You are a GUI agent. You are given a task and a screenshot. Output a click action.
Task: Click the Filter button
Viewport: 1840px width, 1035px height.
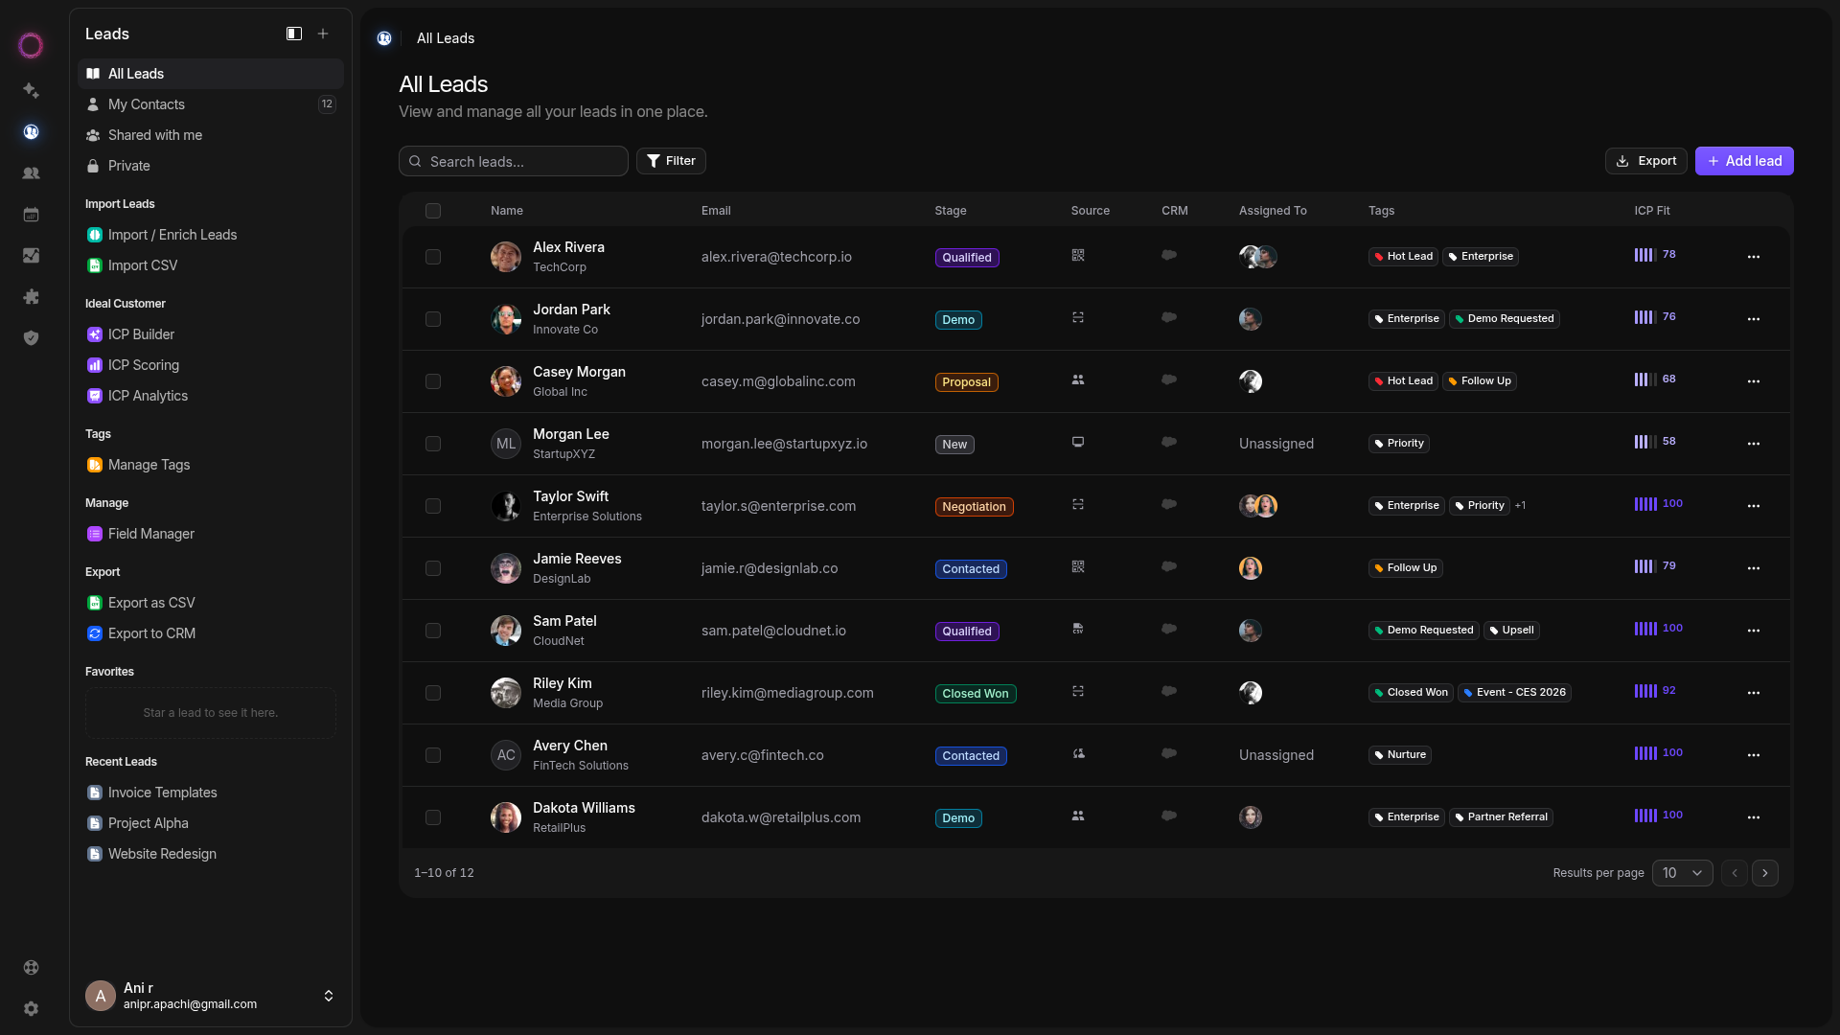(x=671, y=161)
